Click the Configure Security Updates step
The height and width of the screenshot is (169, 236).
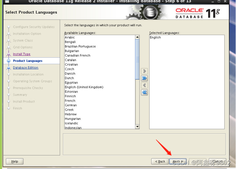pos(34,27)
